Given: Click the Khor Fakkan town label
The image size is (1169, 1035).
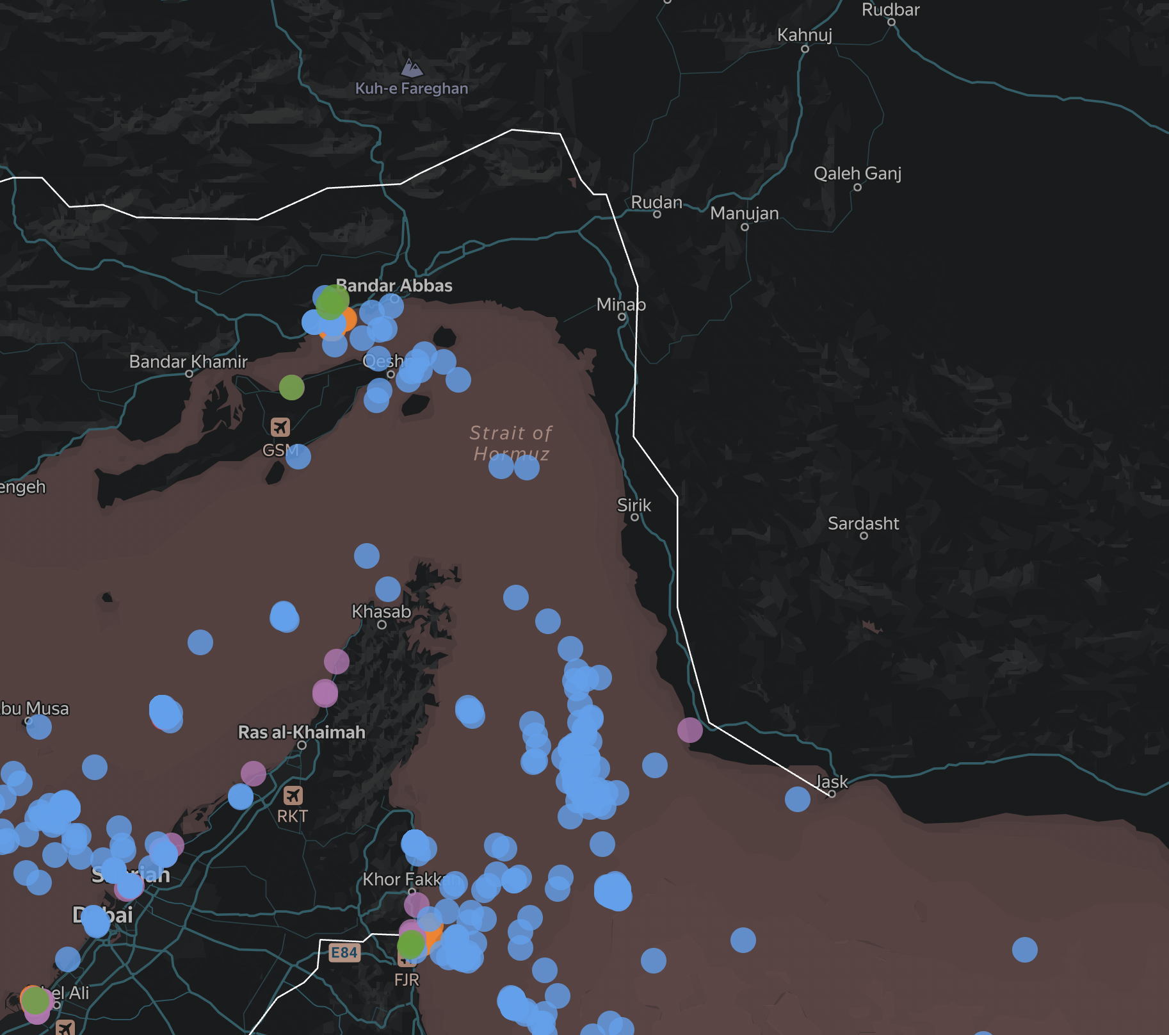Looking at the screenshot, I should coord(412,879).
